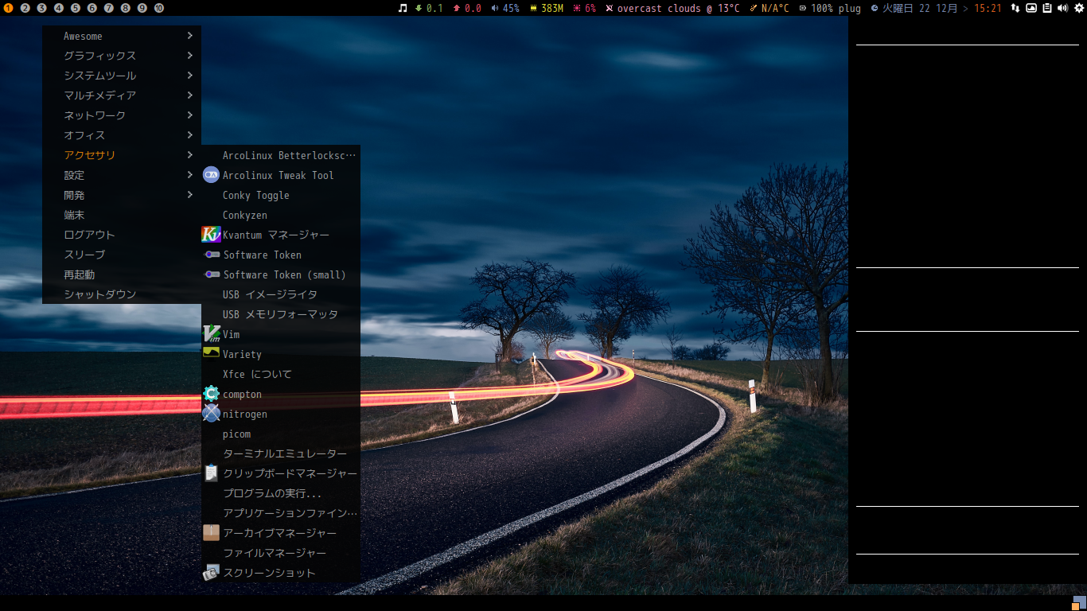This screenshot has width=1087, height=611.
Task: Open the network arrows tray icon
Action: [x=1015, y=8]
